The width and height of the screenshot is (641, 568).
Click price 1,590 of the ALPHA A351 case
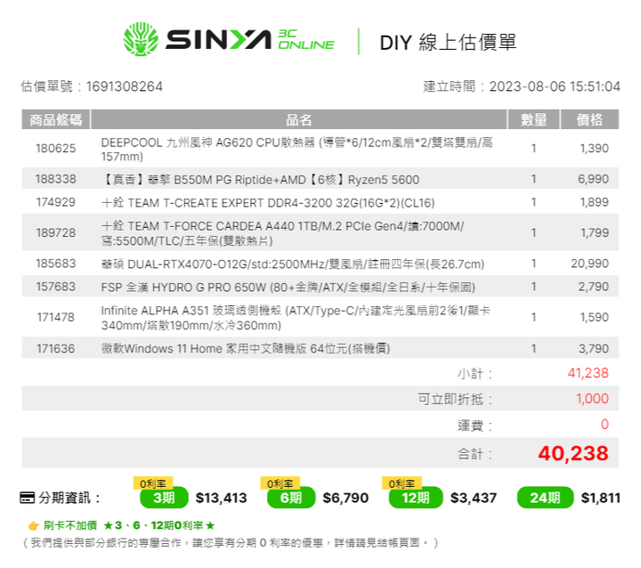point(595,317)
